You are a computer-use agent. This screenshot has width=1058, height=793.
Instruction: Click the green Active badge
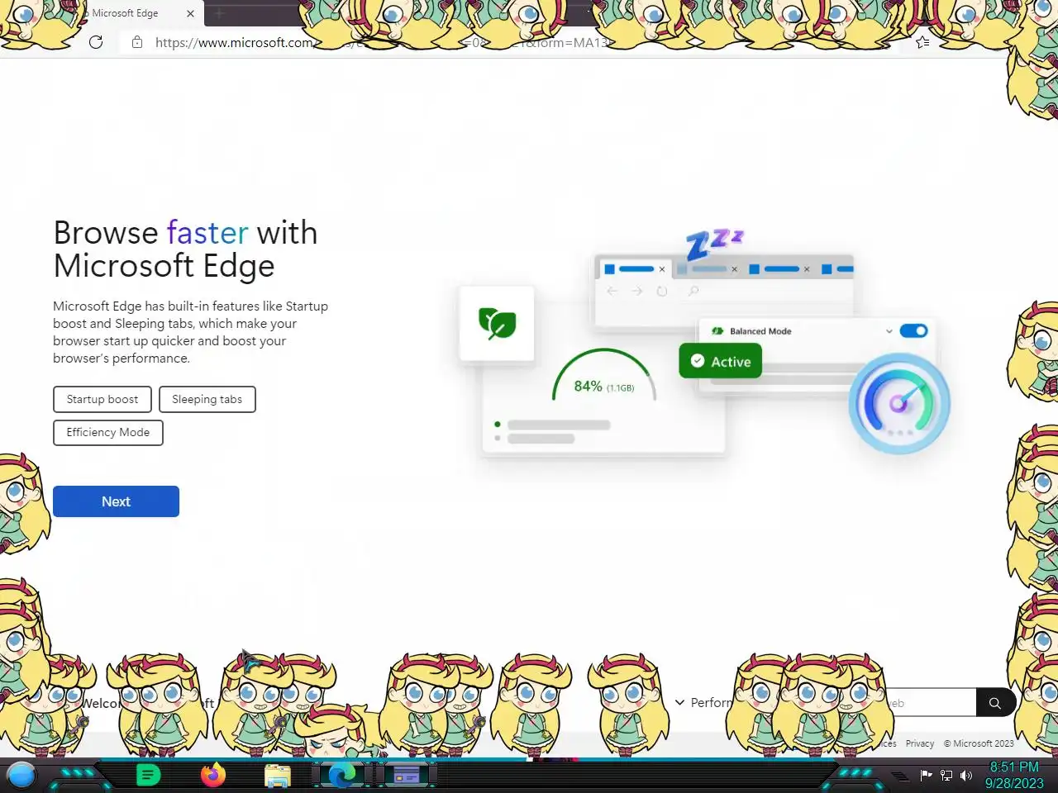[x=721, y=361]
